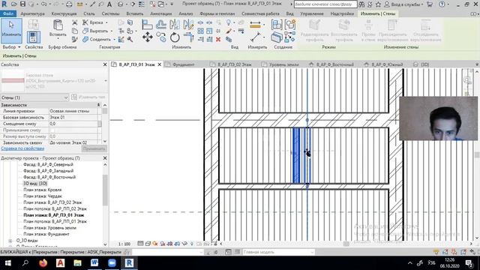Image resolution: width=480 pixels, height=270 pixels.
Task: Click the keyword search input field
Action: pos(325,4)
